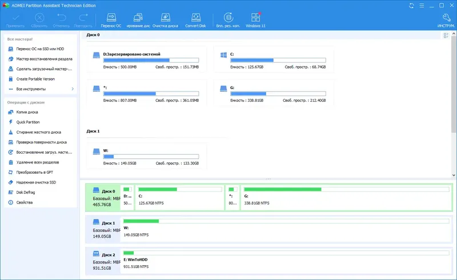Click the Диск 1 heading in upper list
Screen dimensions: 457x280
pos(93,131)
